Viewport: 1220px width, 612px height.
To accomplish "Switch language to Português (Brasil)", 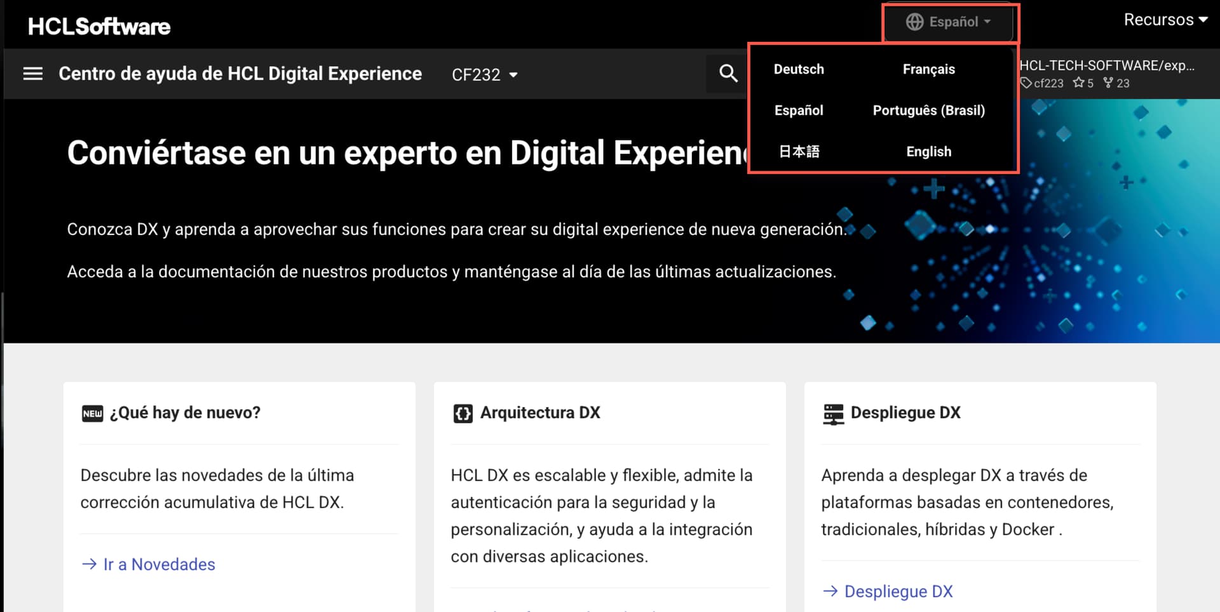I will click(x=928, y=110).
